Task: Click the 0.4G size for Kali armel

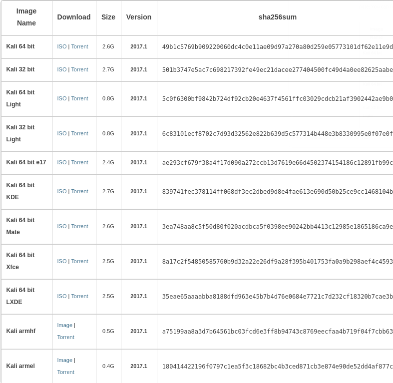Action: (x=108, y=366)
